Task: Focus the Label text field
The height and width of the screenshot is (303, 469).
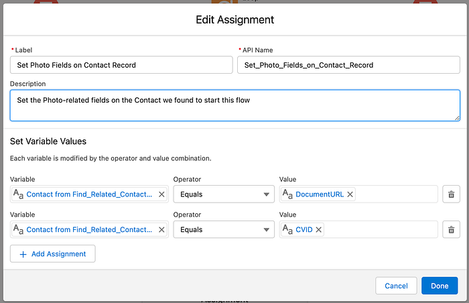Action: 121,65
